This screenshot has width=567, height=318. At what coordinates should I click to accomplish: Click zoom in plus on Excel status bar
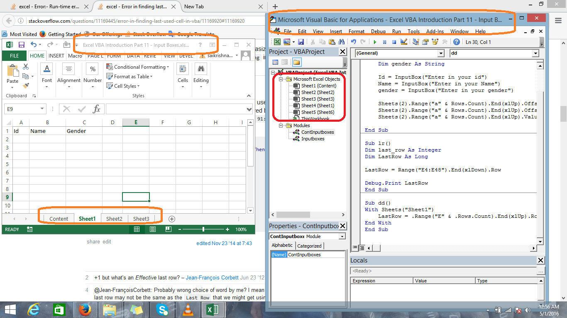pos(227,229)
